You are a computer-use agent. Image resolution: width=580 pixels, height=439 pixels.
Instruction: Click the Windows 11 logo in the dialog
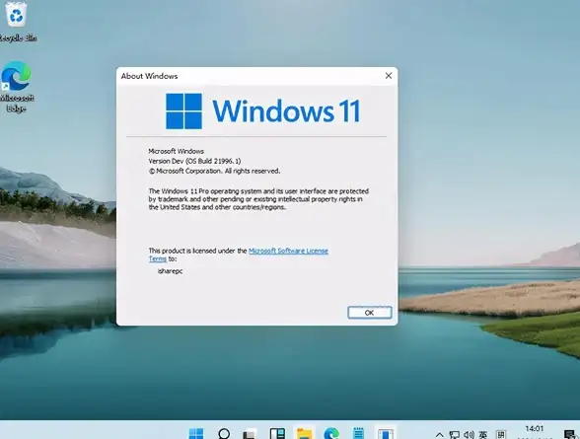click(262, 110)
